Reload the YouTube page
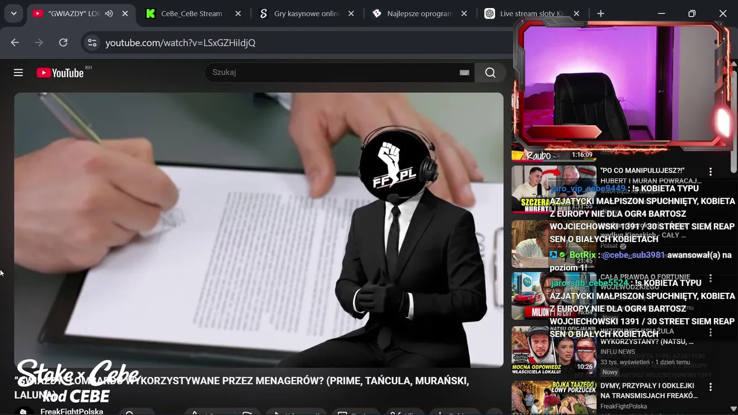Viewport: 738px width, 415px height. [63, 43]
